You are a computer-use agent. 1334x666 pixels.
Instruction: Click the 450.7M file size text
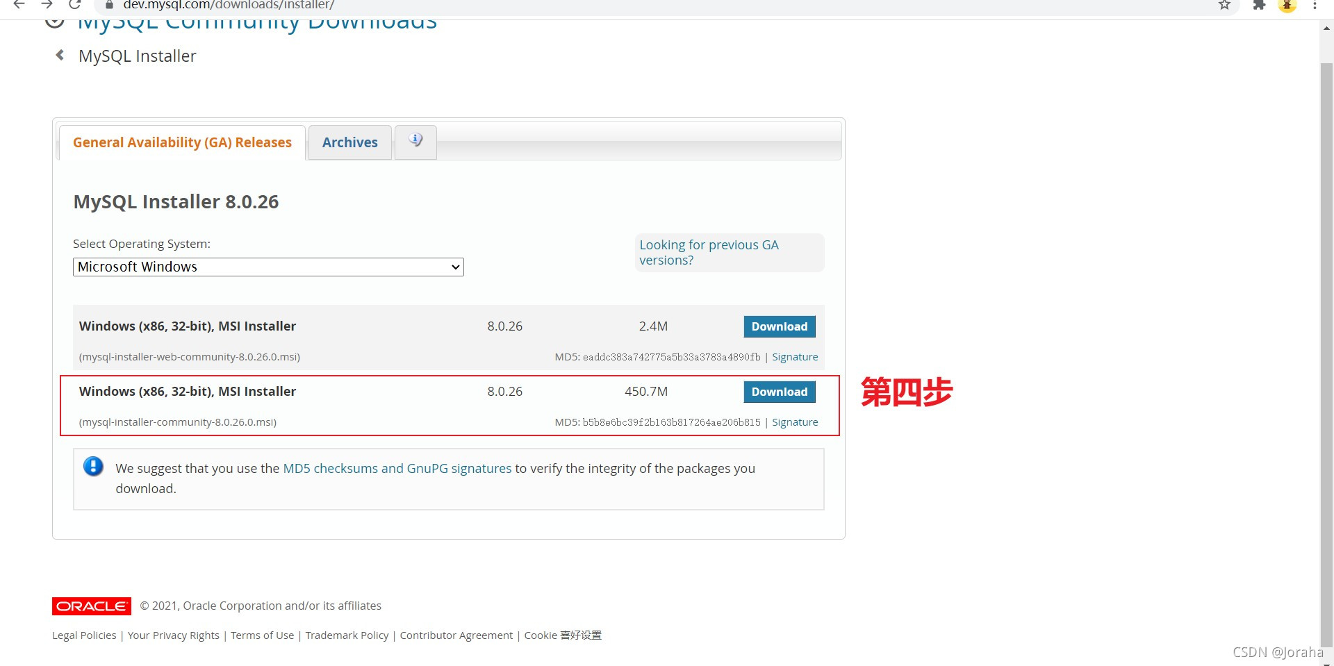tap(646, 392)
